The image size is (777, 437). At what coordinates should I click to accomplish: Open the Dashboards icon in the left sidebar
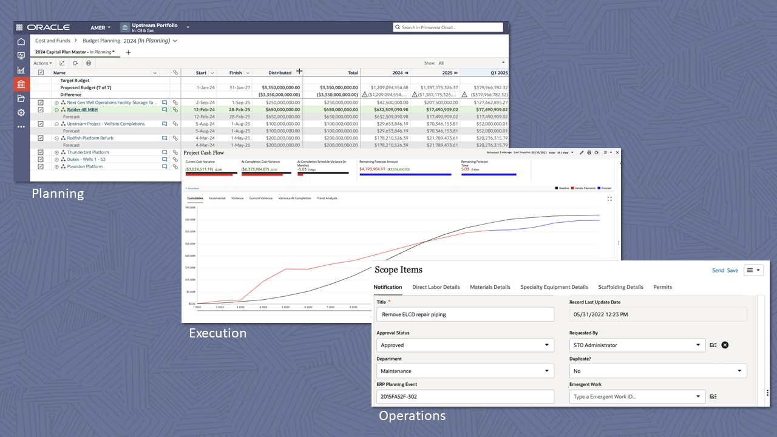click(x=21, y=55)
